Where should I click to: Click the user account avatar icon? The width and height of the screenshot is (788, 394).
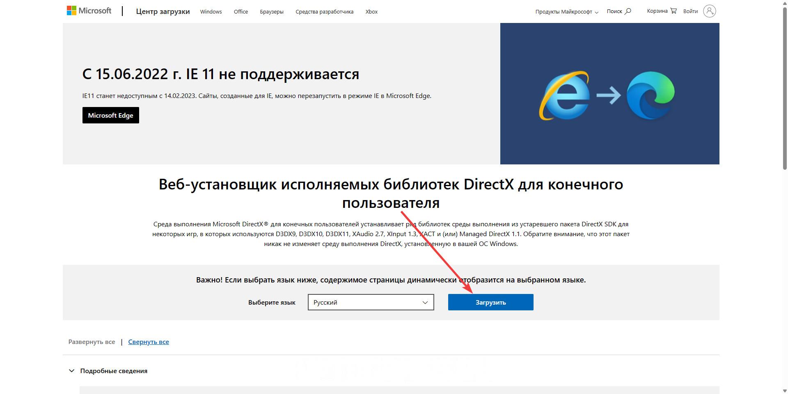[709, 11]
